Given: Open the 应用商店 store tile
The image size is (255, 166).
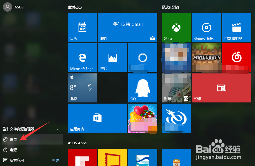Looking at the screenshot, I should point(97,118).
